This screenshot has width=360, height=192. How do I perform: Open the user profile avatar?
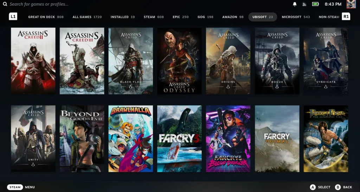(351, 4)
